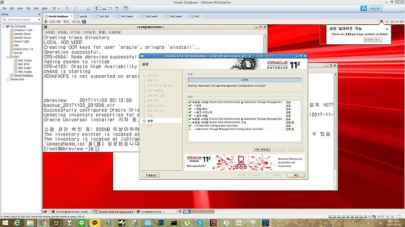
Task: Click the thumbnail bar view icon
Action: [x=104, y=8]
